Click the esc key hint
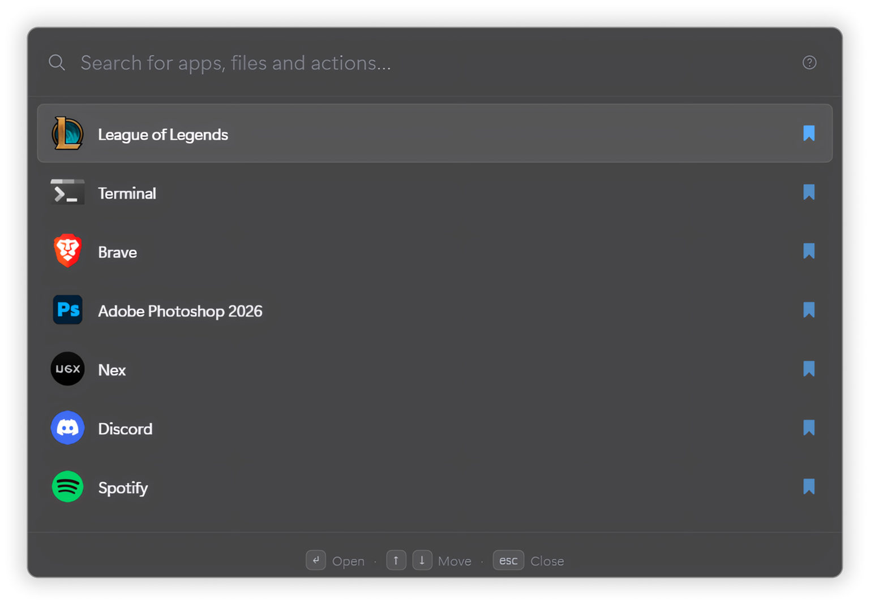Image resolution: width=870 pixels, height=605 pixels. [508, 560]
